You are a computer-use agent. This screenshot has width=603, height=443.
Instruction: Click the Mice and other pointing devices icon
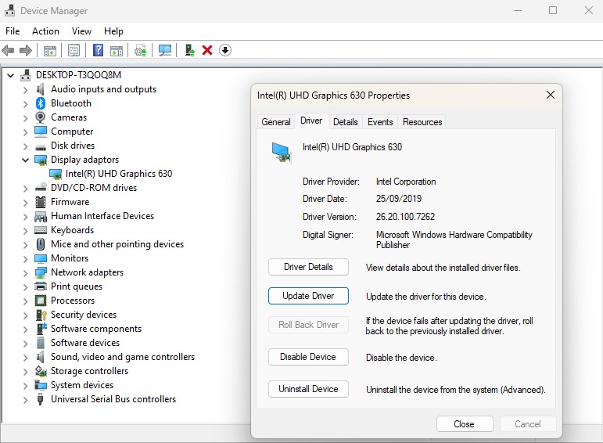41,244
